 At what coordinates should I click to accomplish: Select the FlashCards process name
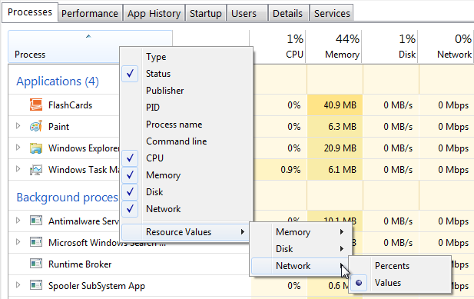tap(70, 105)
